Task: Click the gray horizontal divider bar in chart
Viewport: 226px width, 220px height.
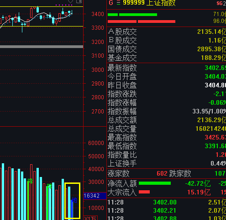Action: tap(42, 47)
